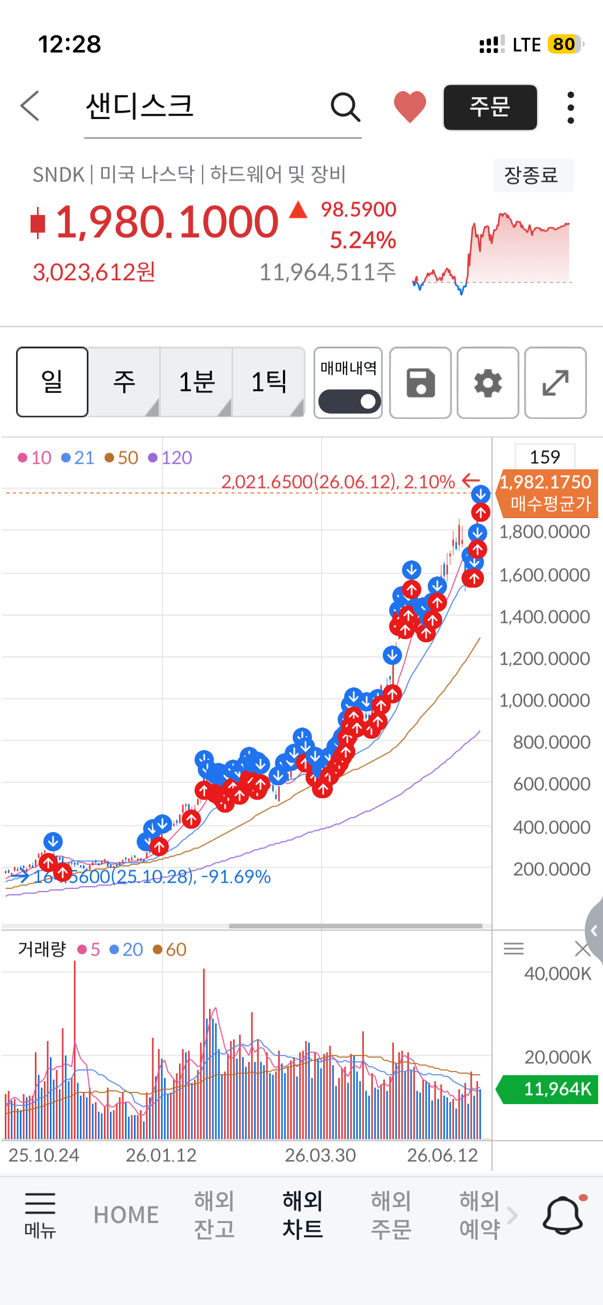Image resolution: width=603 pixels, height=1305 pixels.
Task: Tap the 장종료 market status label
Action: pyautogui.click(x=533, y=175)
